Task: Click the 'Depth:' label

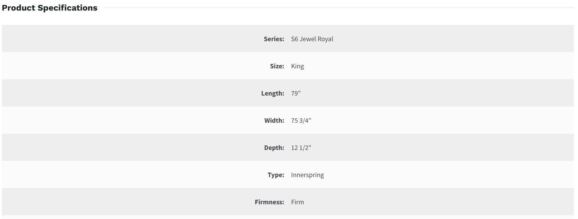Action: pyautogui.click(x=274, y=148)
